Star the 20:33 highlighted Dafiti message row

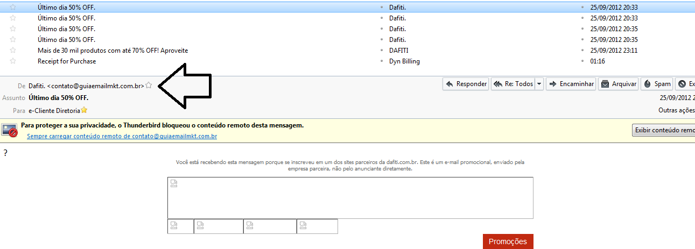[x=13, y=8]
